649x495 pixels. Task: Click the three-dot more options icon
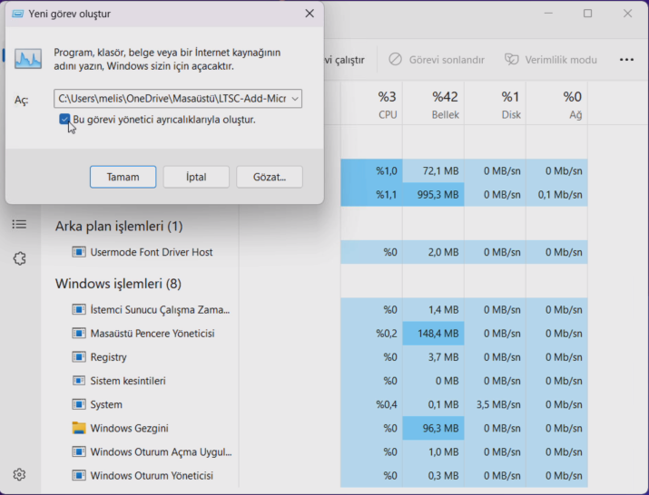click(x=626, y=60)
